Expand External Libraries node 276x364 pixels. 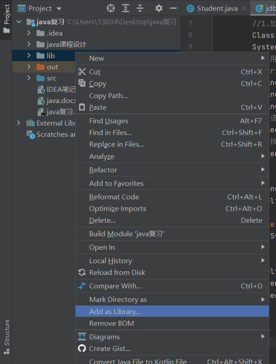coord(18,123)
